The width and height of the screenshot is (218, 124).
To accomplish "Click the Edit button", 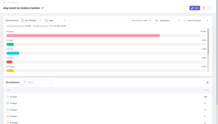I will 195,8.
